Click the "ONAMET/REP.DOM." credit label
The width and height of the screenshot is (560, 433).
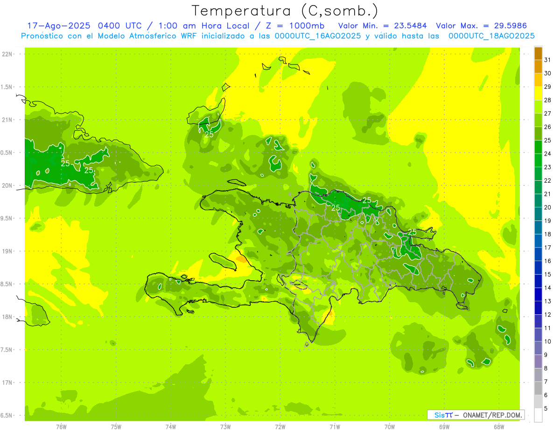492,415
